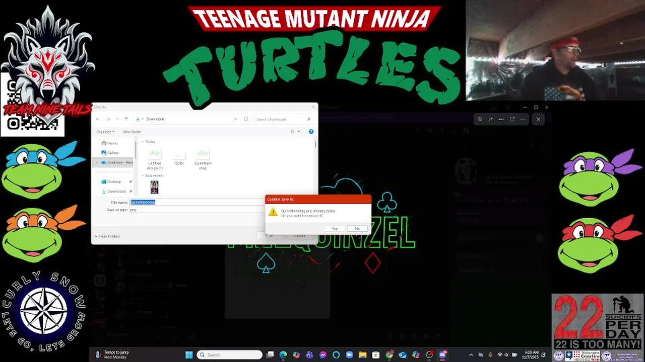This screenshot has width=645, height=362.
Task: Click the Search Downloads field
Action: (x=283, y=119)
